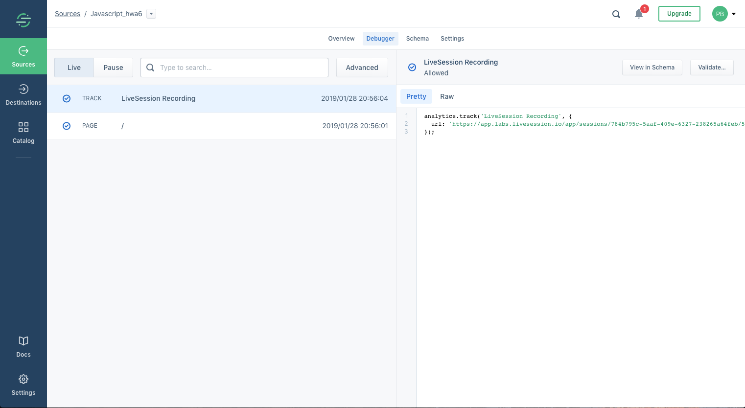745x408 pixels.
Task: Select the Destinations sidebar icon
Action: 23,94
